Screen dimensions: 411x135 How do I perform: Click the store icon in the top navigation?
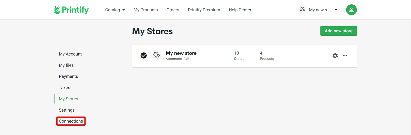coord(302,10)
